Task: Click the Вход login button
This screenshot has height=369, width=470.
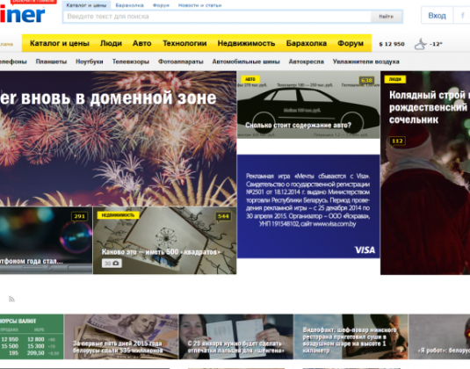Action: point(437,15)
